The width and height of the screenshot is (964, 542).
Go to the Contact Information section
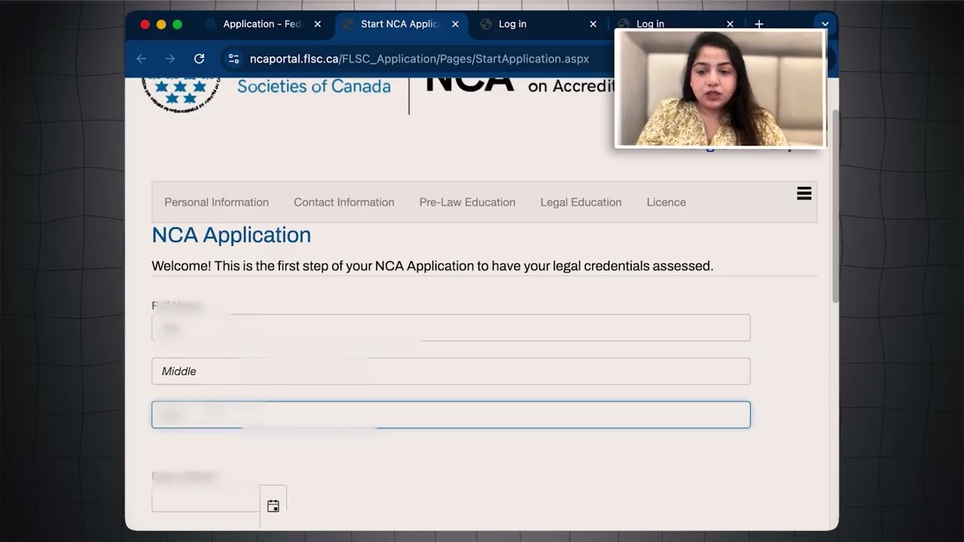[x=344, y=202]
